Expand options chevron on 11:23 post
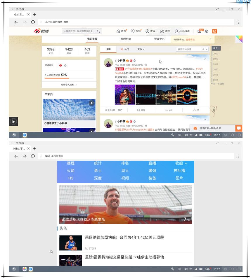Viewport: 251px width, 279px height. (205, 120)
